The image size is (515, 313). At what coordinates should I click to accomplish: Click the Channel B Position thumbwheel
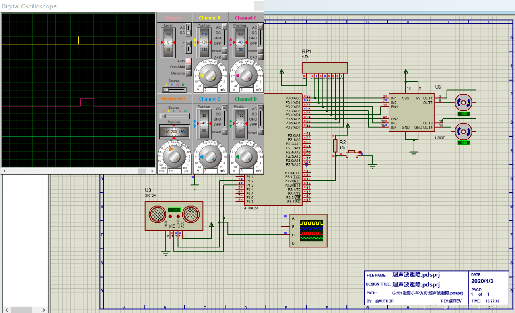[204, 123]
